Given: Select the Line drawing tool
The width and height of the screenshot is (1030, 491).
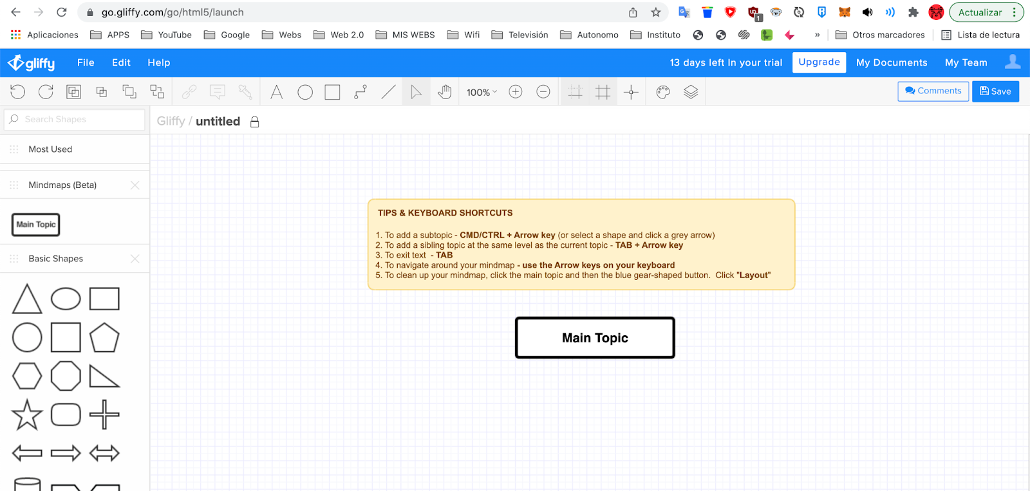Looking at the screenshot, I should (x=388, y=92).
